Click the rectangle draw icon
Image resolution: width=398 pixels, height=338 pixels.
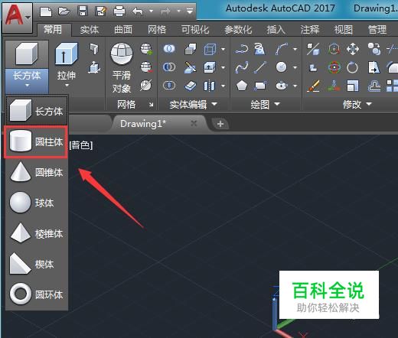pyautogui.click(x=260, y=86)
